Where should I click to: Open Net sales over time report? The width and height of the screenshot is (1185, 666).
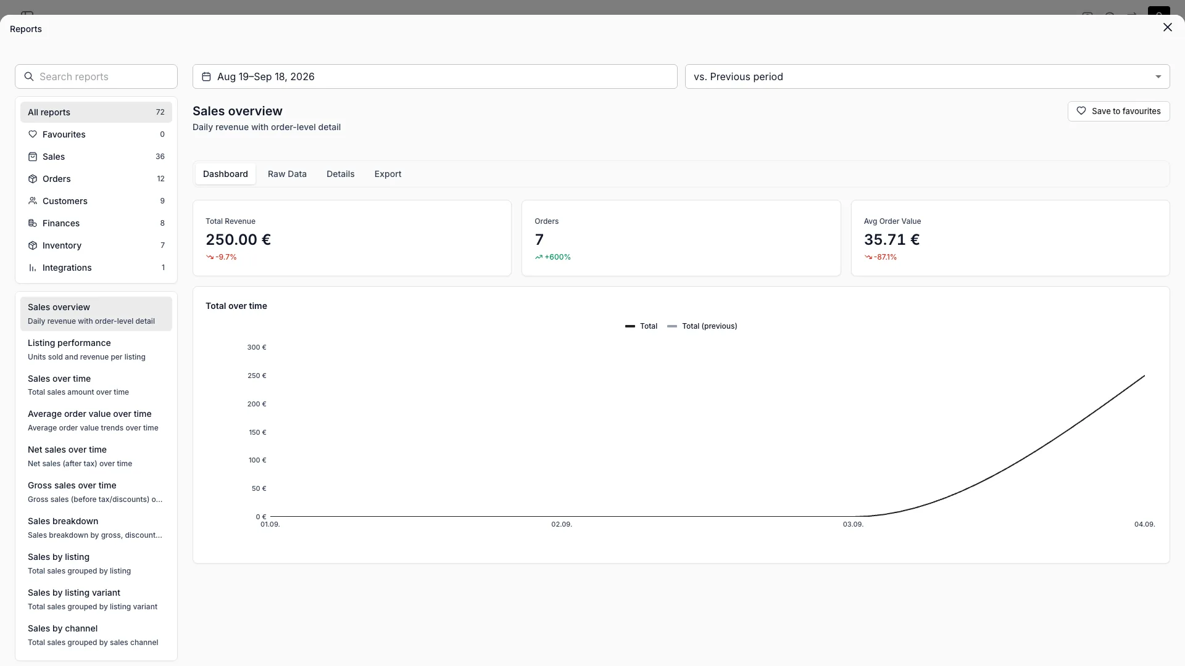coord(96,456)
